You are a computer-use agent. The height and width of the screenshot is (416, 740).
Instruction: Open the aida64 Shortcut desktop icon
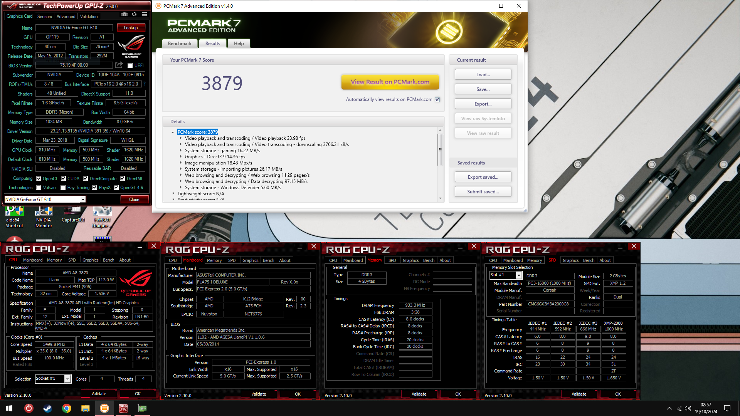[14, 217]
